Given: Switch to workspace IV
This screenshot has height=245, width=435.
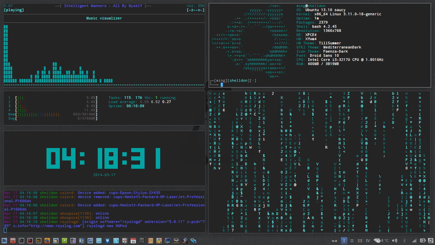Looking at the screenshot, I should pos(368,241).
